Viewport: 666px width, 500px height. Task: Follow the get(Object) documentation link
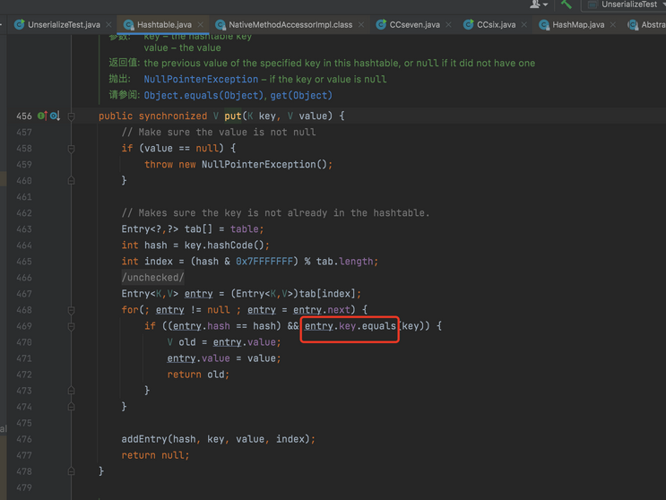301,96
